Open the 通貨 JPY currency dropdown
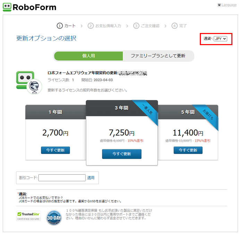 tap(220, 39)
